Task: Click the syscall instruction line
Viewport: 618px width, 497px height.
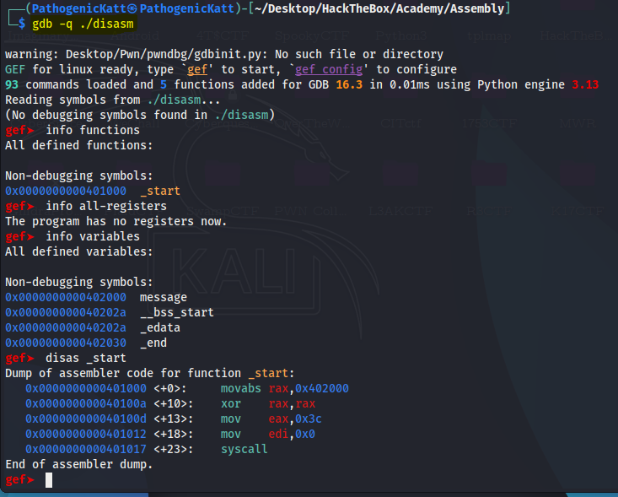Action: pos(244,449)
